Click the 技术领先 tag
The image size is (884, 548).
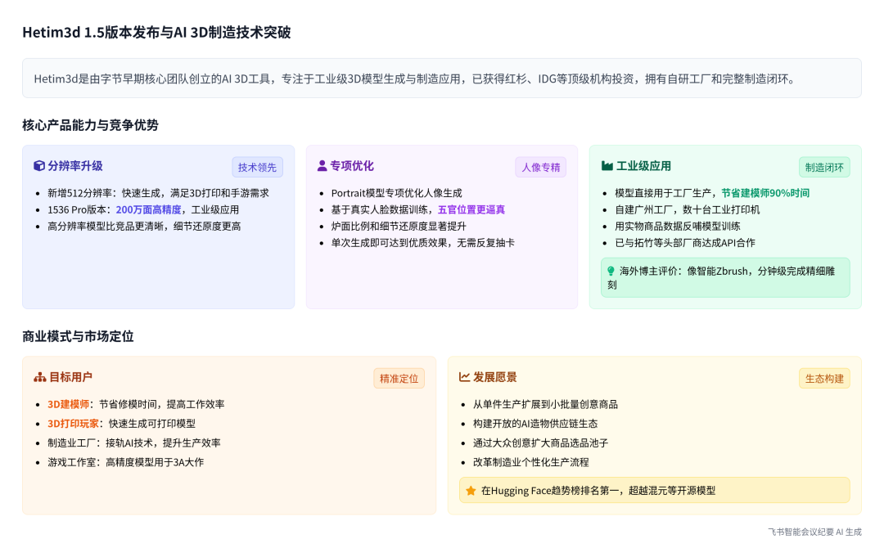[257, 168]
